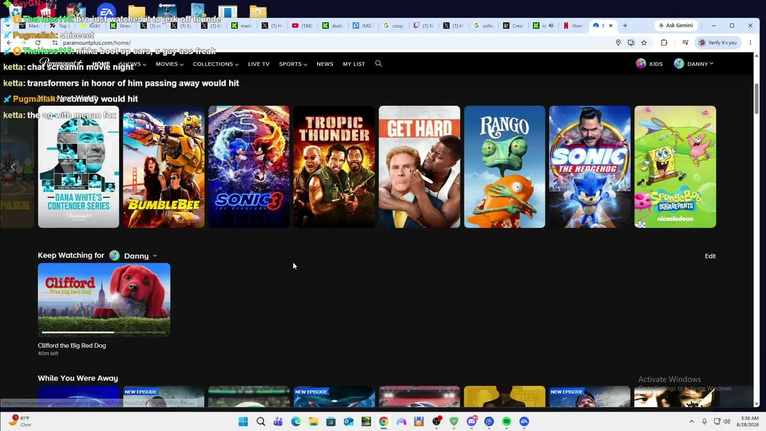Screen dimensions: 766x431
Task: Open Discord from the taskbar
Action: [x=472, y=421]
